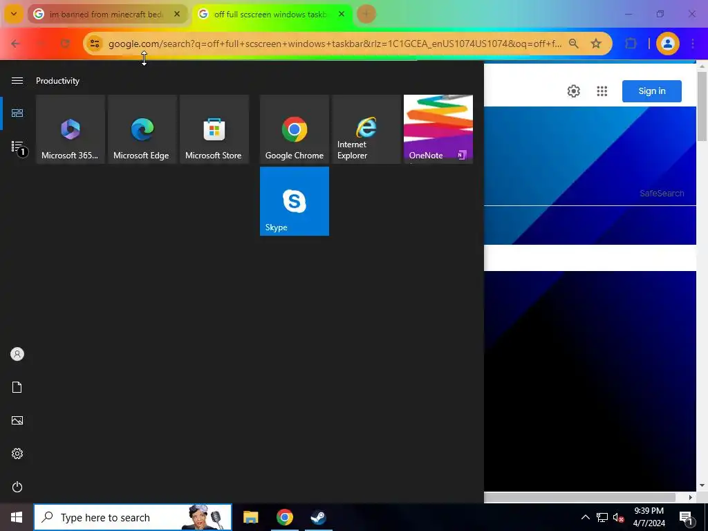
Task: Open Microsoft 365 tile in Start menu
Action: coord(70,129)
